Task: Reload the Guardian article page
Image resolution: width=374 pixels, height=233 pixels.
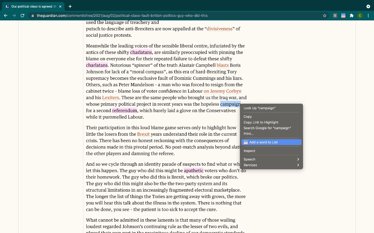Action: (22, 15)
